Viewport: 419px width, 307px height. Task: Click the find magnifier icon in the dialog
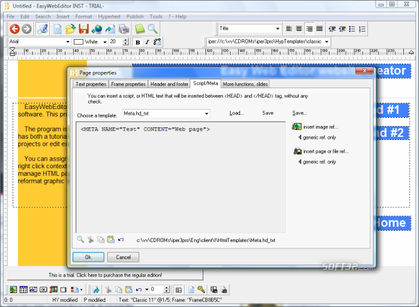(81, 240)
